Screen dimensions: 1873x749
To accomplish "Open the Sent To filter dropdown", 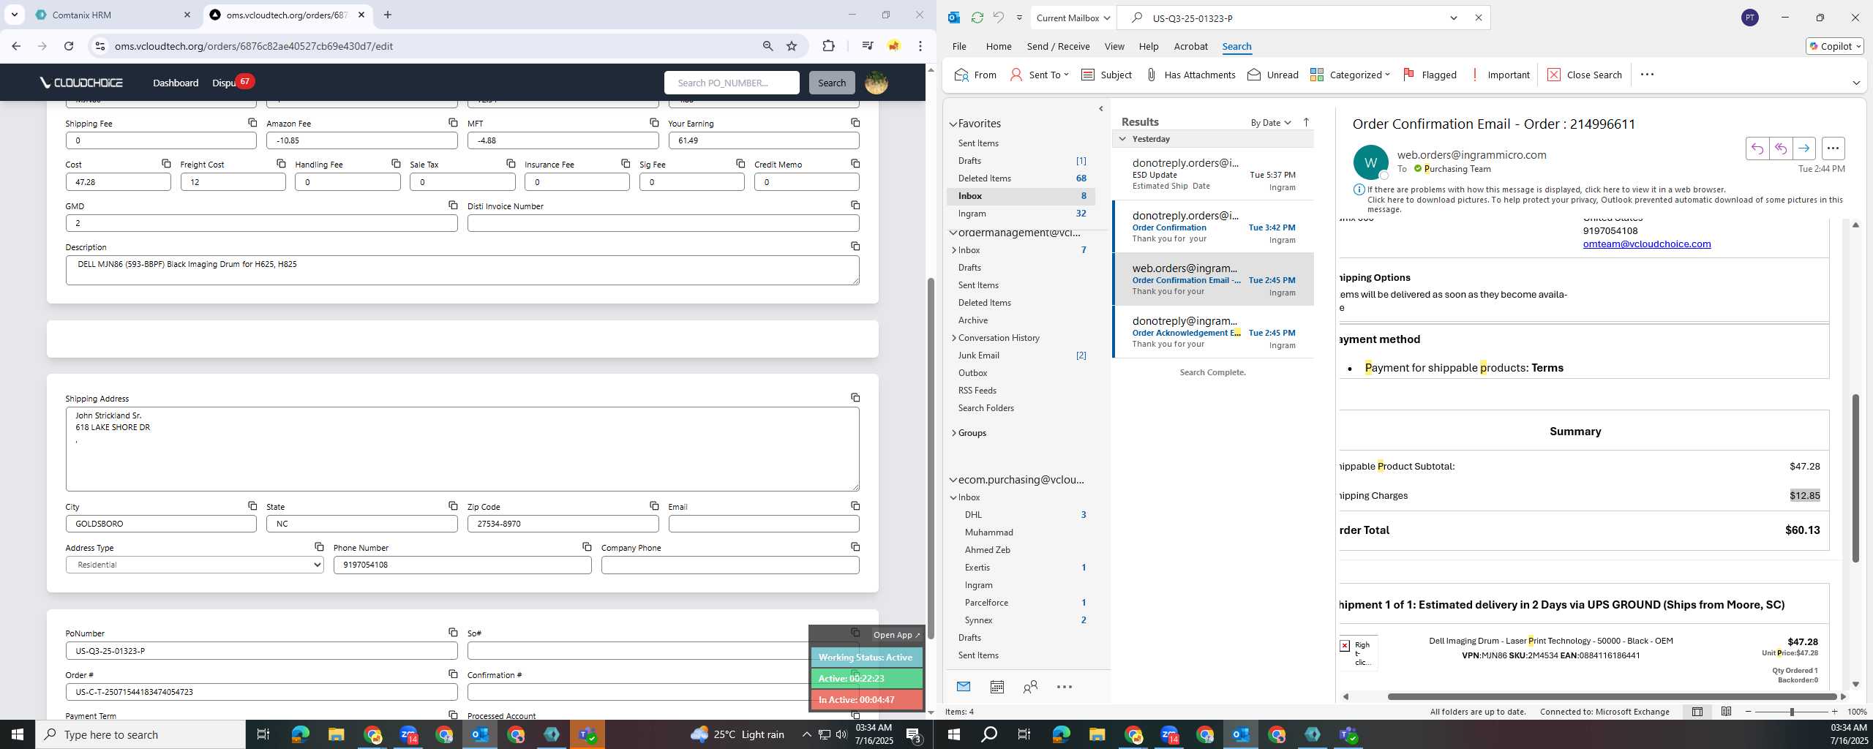I will pyautogui.click(x=1040, y=75).
